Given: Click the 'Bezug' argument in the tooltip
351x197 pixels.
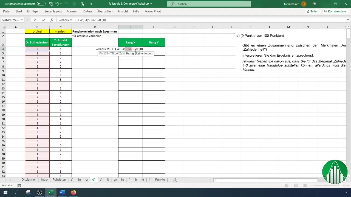Looking at the screenshot, I should [x=130, y=54].
